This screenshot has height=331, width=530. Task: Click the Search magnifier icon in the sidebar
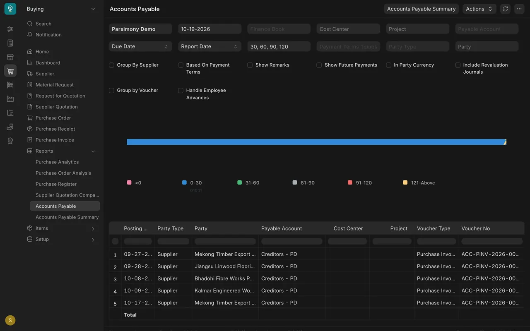[30, 24]
